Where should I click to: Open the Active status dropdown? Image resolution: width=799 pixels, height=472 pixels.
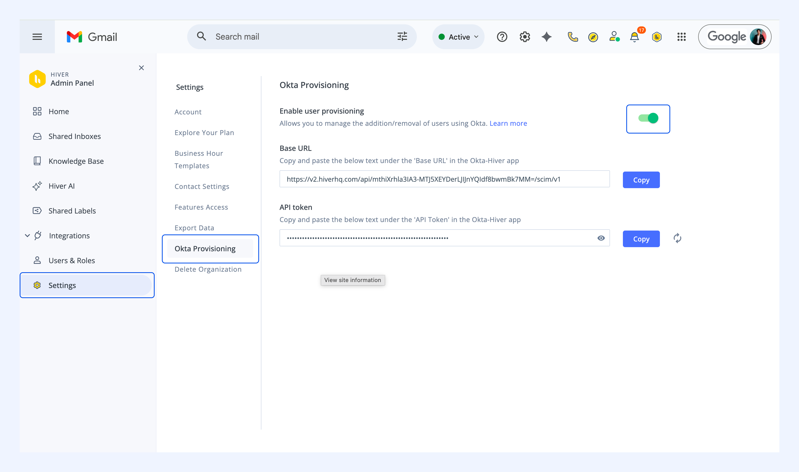click(x=458, y=37)
